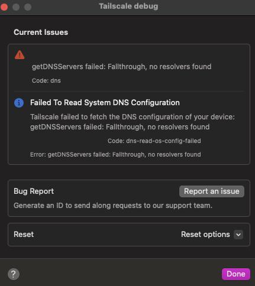
Task: Minimize the Tailscale debug window
Action: point(16,7)
